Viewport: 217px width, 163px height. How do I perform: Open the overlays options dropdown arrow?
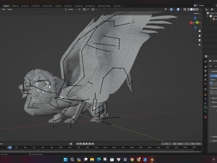point(181,10)
